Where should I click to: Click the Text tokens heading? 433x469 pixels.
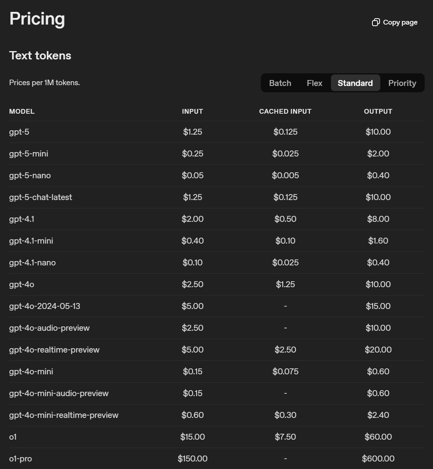point(40,55)
